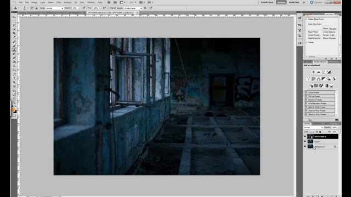351x197 pixels.
Task: Click the foreground color swatch
Action: pos(13,109)
